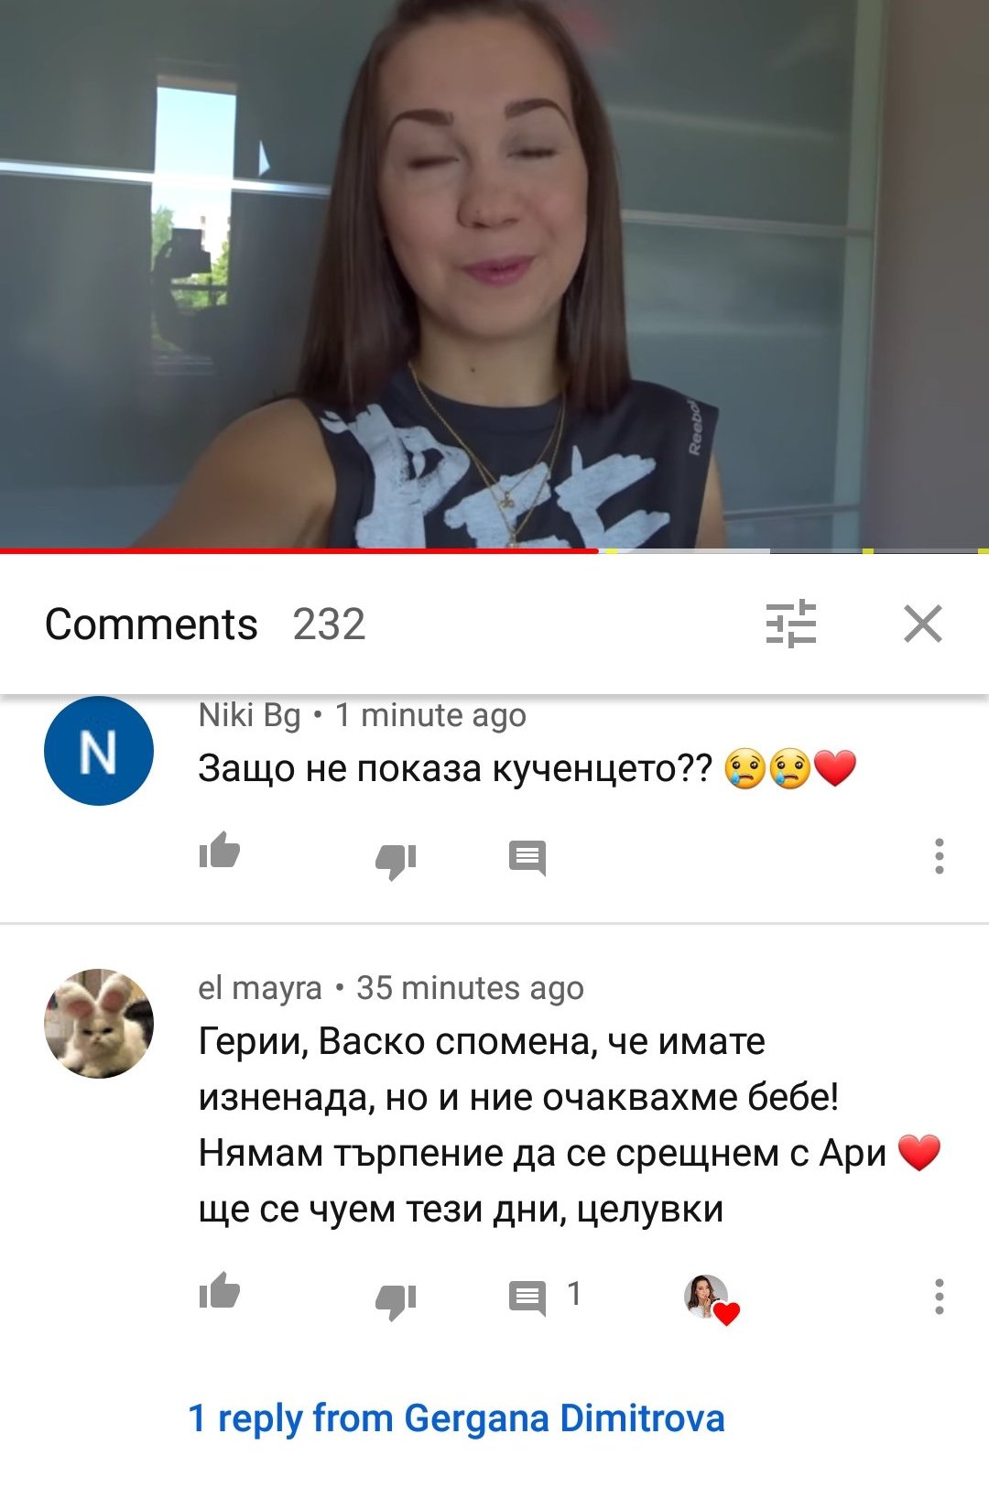Image resolution: width=989 pixels, height=1488 pixels.
Task: Dislike Niki Bg's comment
Action: pos(396,860)
